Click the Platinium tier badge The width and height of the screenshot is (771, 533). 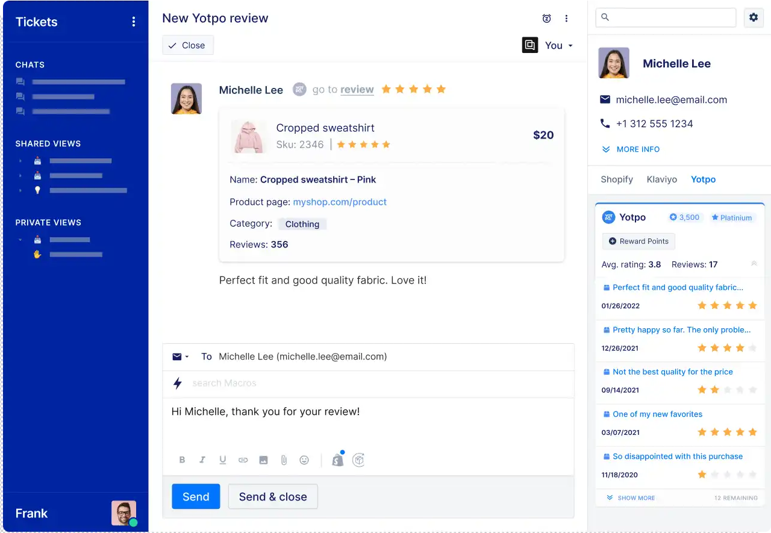click(732, 217)
